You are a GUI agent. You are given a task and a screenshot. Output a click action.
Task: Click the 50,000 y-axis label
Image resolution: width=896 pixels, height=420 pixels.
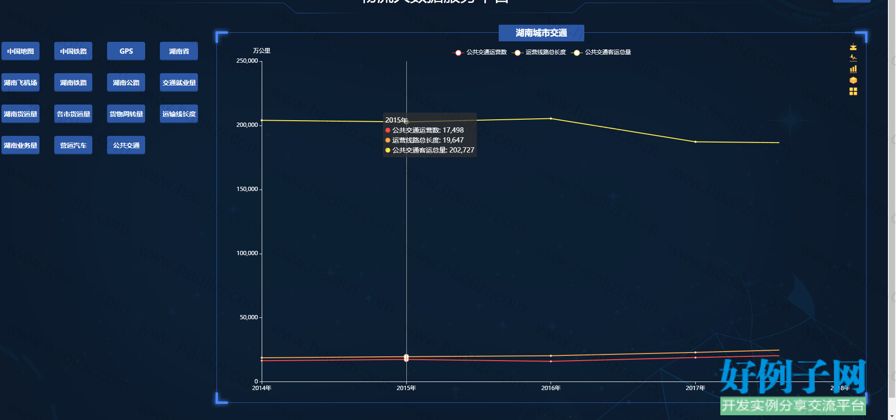[249, 317]
